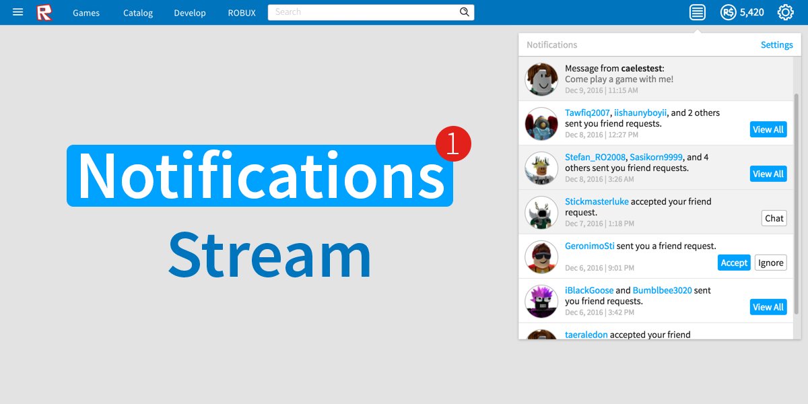The width and height of the screenshot is (808, 404).
Task: Open GeronimoSti's profile link
Action: pos(589,246)
